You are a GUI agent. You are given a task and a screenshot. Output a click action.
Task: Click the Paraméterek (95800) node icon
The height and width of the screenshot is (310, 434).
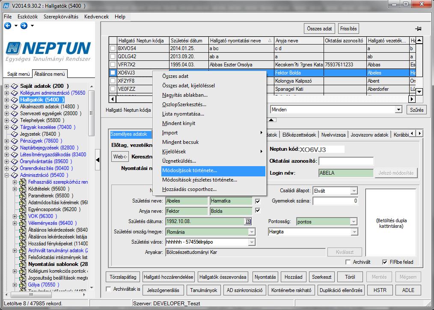point(23,196)
